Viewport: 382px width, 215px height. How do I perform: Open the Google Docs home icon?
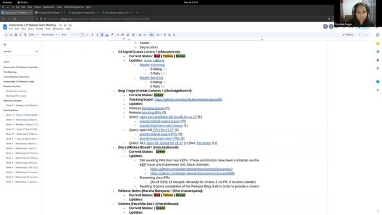tap(5, 27)
